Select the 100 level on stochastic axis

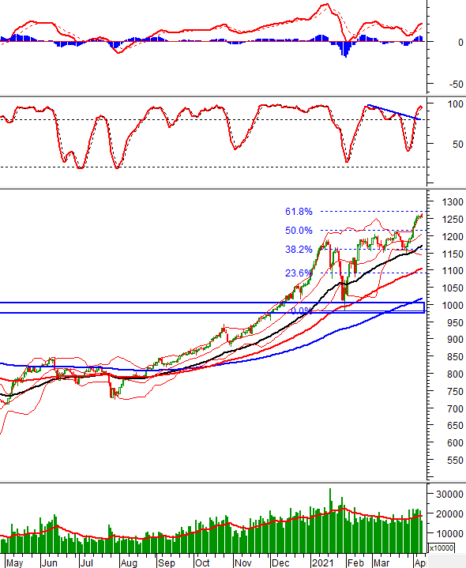pyautogui.click(x=455, y=104)
